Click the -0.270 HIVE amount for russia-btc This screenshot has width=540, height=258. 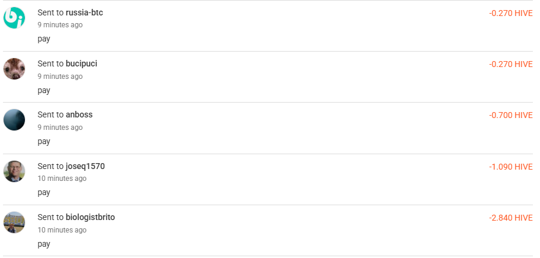coord(510,13)
